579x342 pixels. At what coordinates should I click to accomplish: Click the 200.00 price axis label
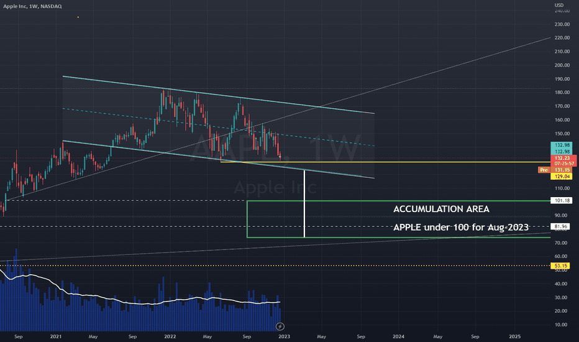(562, 65)
